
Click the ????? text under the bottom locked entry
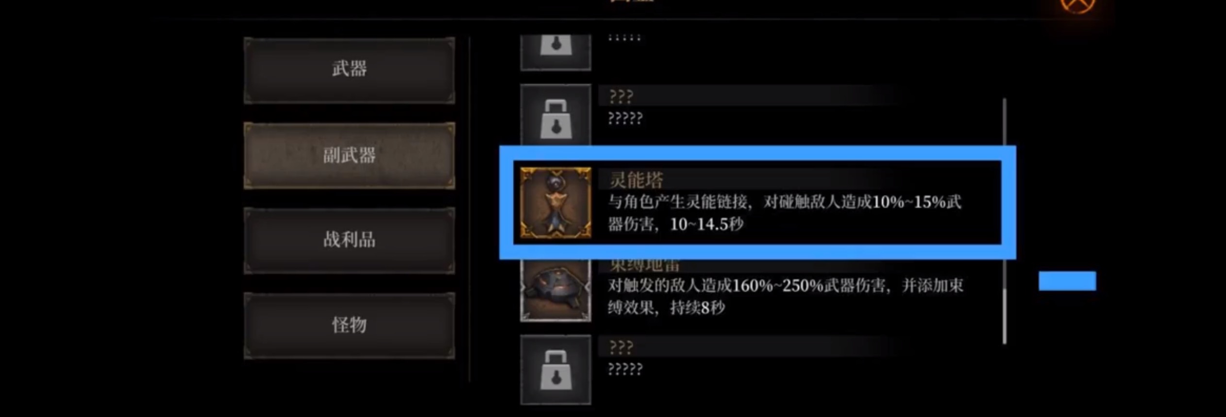click(625, 369)
